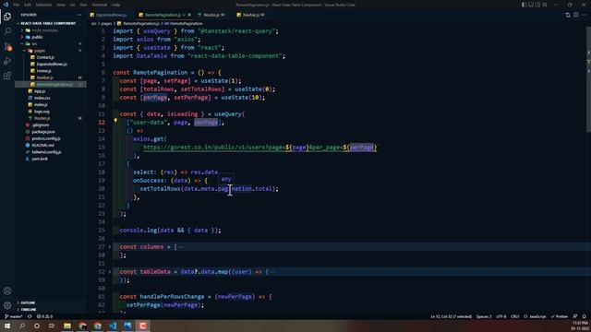Click the Visual Studio Code taskbar icon
The image size is (591, 332).
[113, 326]
